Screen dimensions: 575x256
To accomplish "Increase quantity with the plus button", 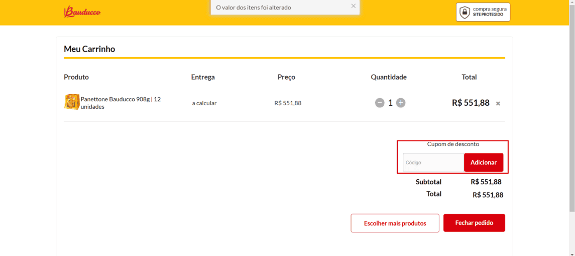I will click(x=401, y=103).
